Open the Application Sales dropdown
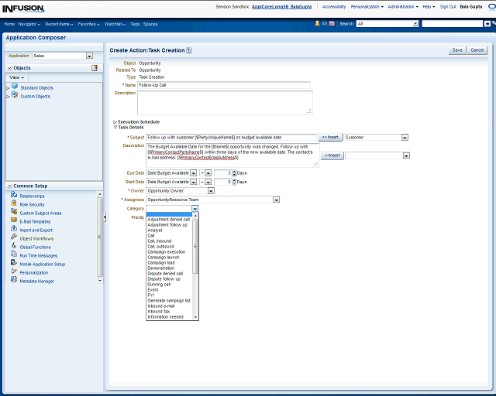496x396 pixels. [89, 56]
